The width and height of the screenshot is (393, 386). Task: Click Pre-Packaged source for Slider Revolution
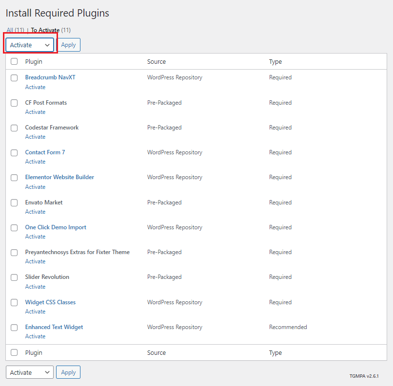coord(164,277)
